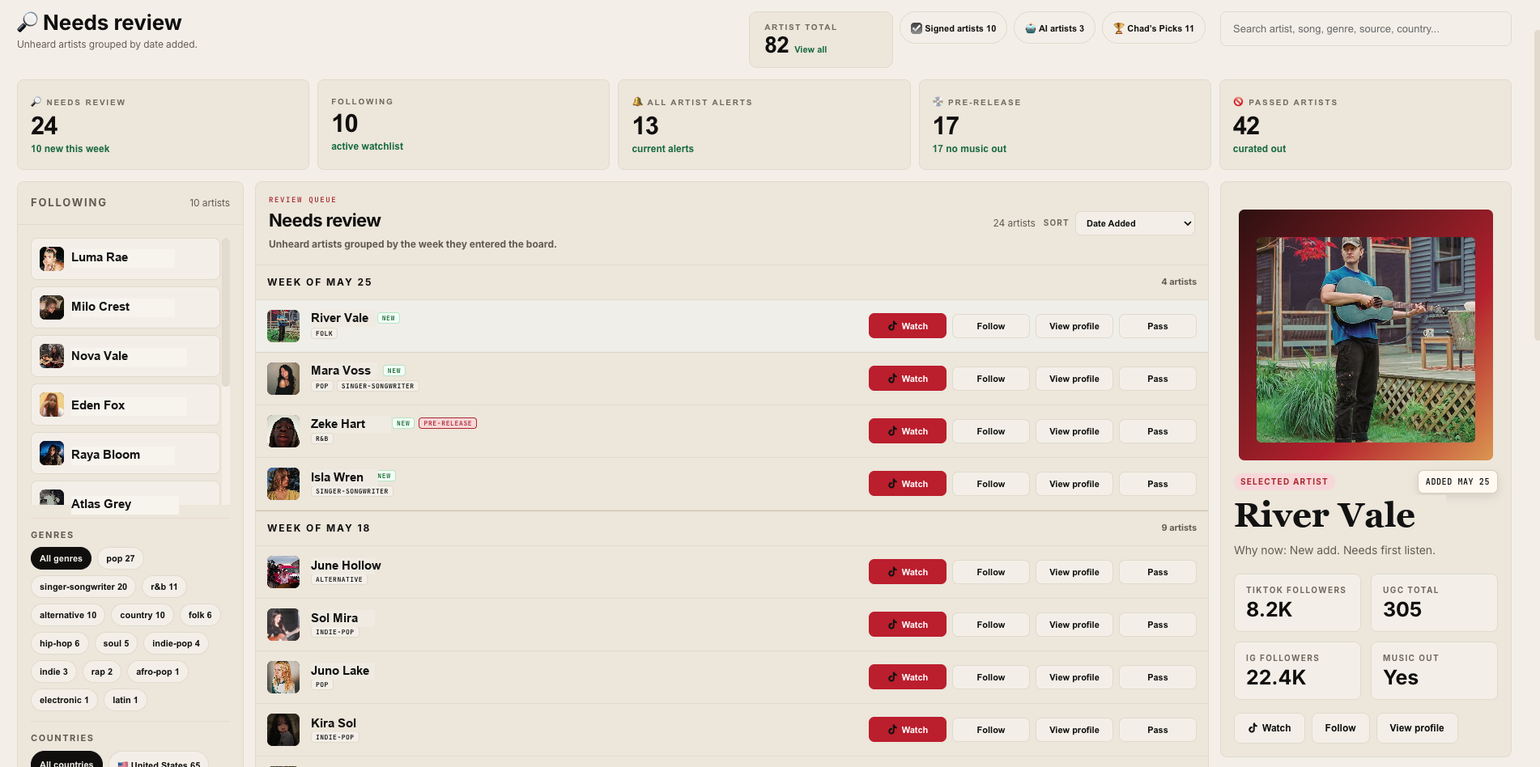This screenshot has height=767, width=1540.
Task: Open Juno Lake row thumbnail
Action: (x=283, y=677)
